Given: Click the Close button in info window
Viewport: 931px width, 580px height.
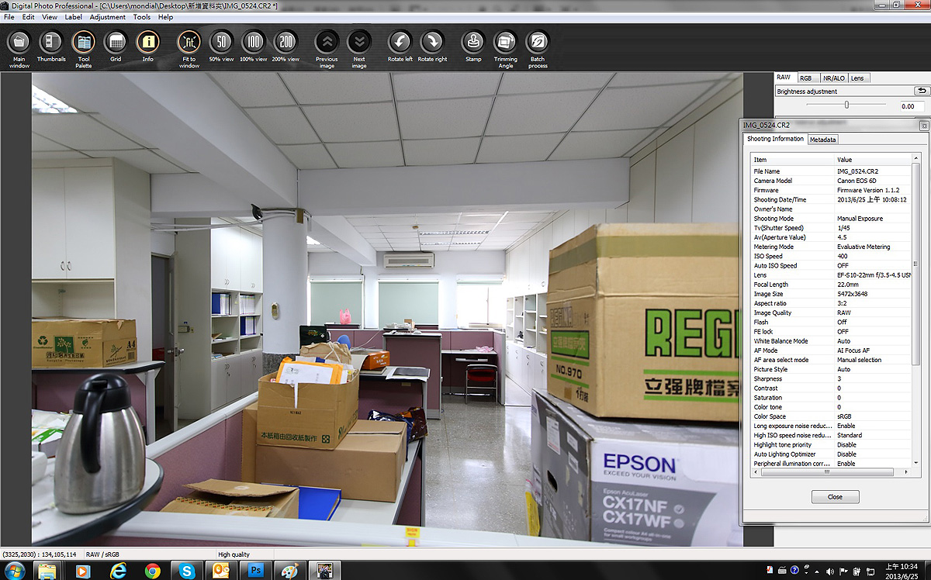Looking at the screenshot, I should tap(835, 496).
